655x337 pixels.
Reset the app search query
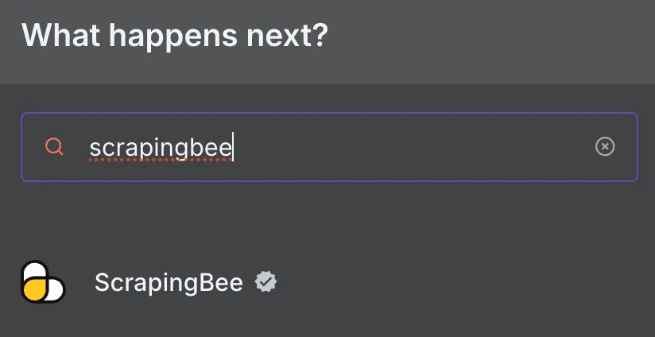(x=605, y=147)
